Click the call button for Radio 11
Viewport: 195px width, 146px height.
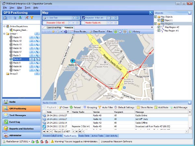coord(37,37)
